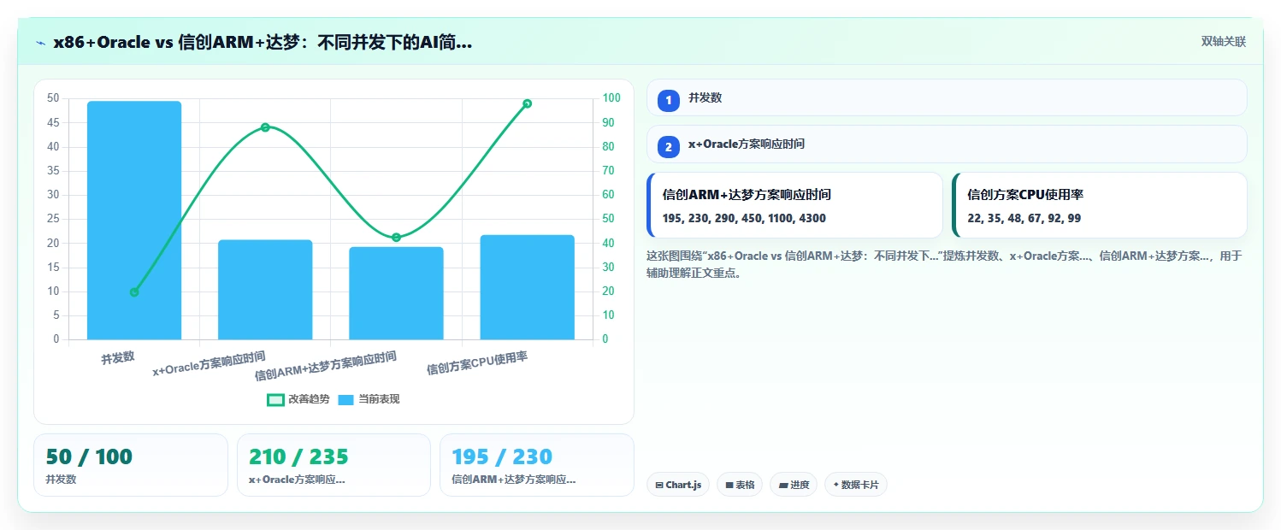Click the values 195, 230, 290, 450, 1100, 4300
Screen dimensions: 1281x530
744,218
